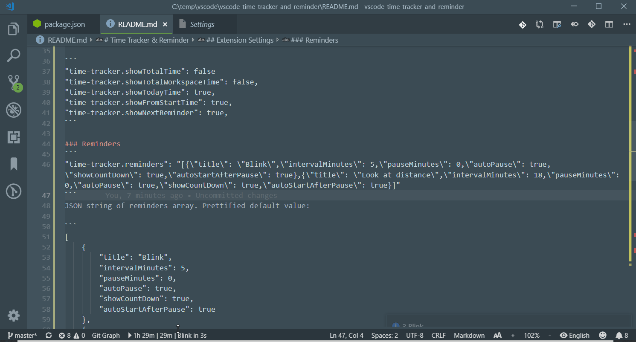
Task: Click the file icon on README.md tab
Action: coord(110,24)
